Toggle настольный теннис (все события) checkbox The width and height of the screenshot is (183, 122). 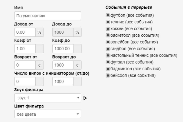(108, 55)
